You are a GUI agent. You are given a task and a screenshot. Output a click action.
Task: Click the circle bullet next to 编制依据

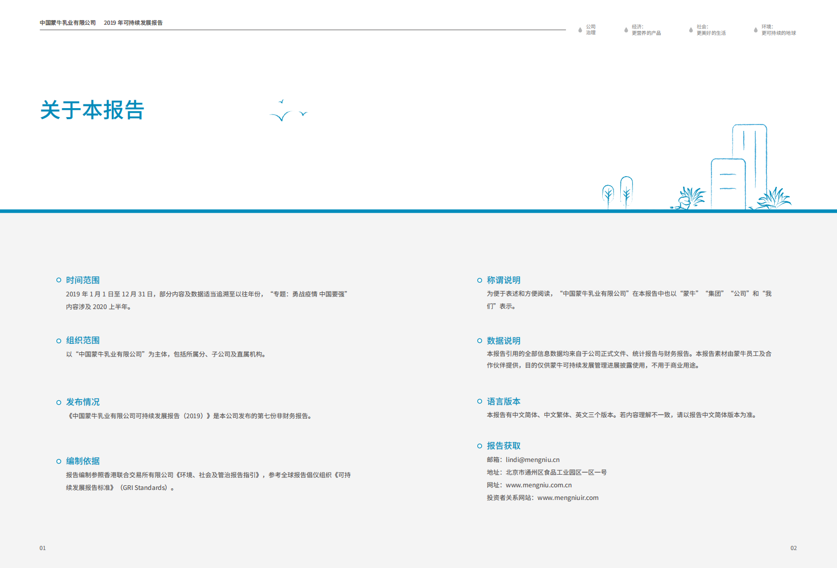(59, 461)
